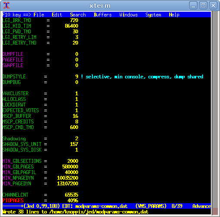The height and width of the screenshot is (217, 220).
Task: Open the Buffers menu
Action: click(102, 15)
